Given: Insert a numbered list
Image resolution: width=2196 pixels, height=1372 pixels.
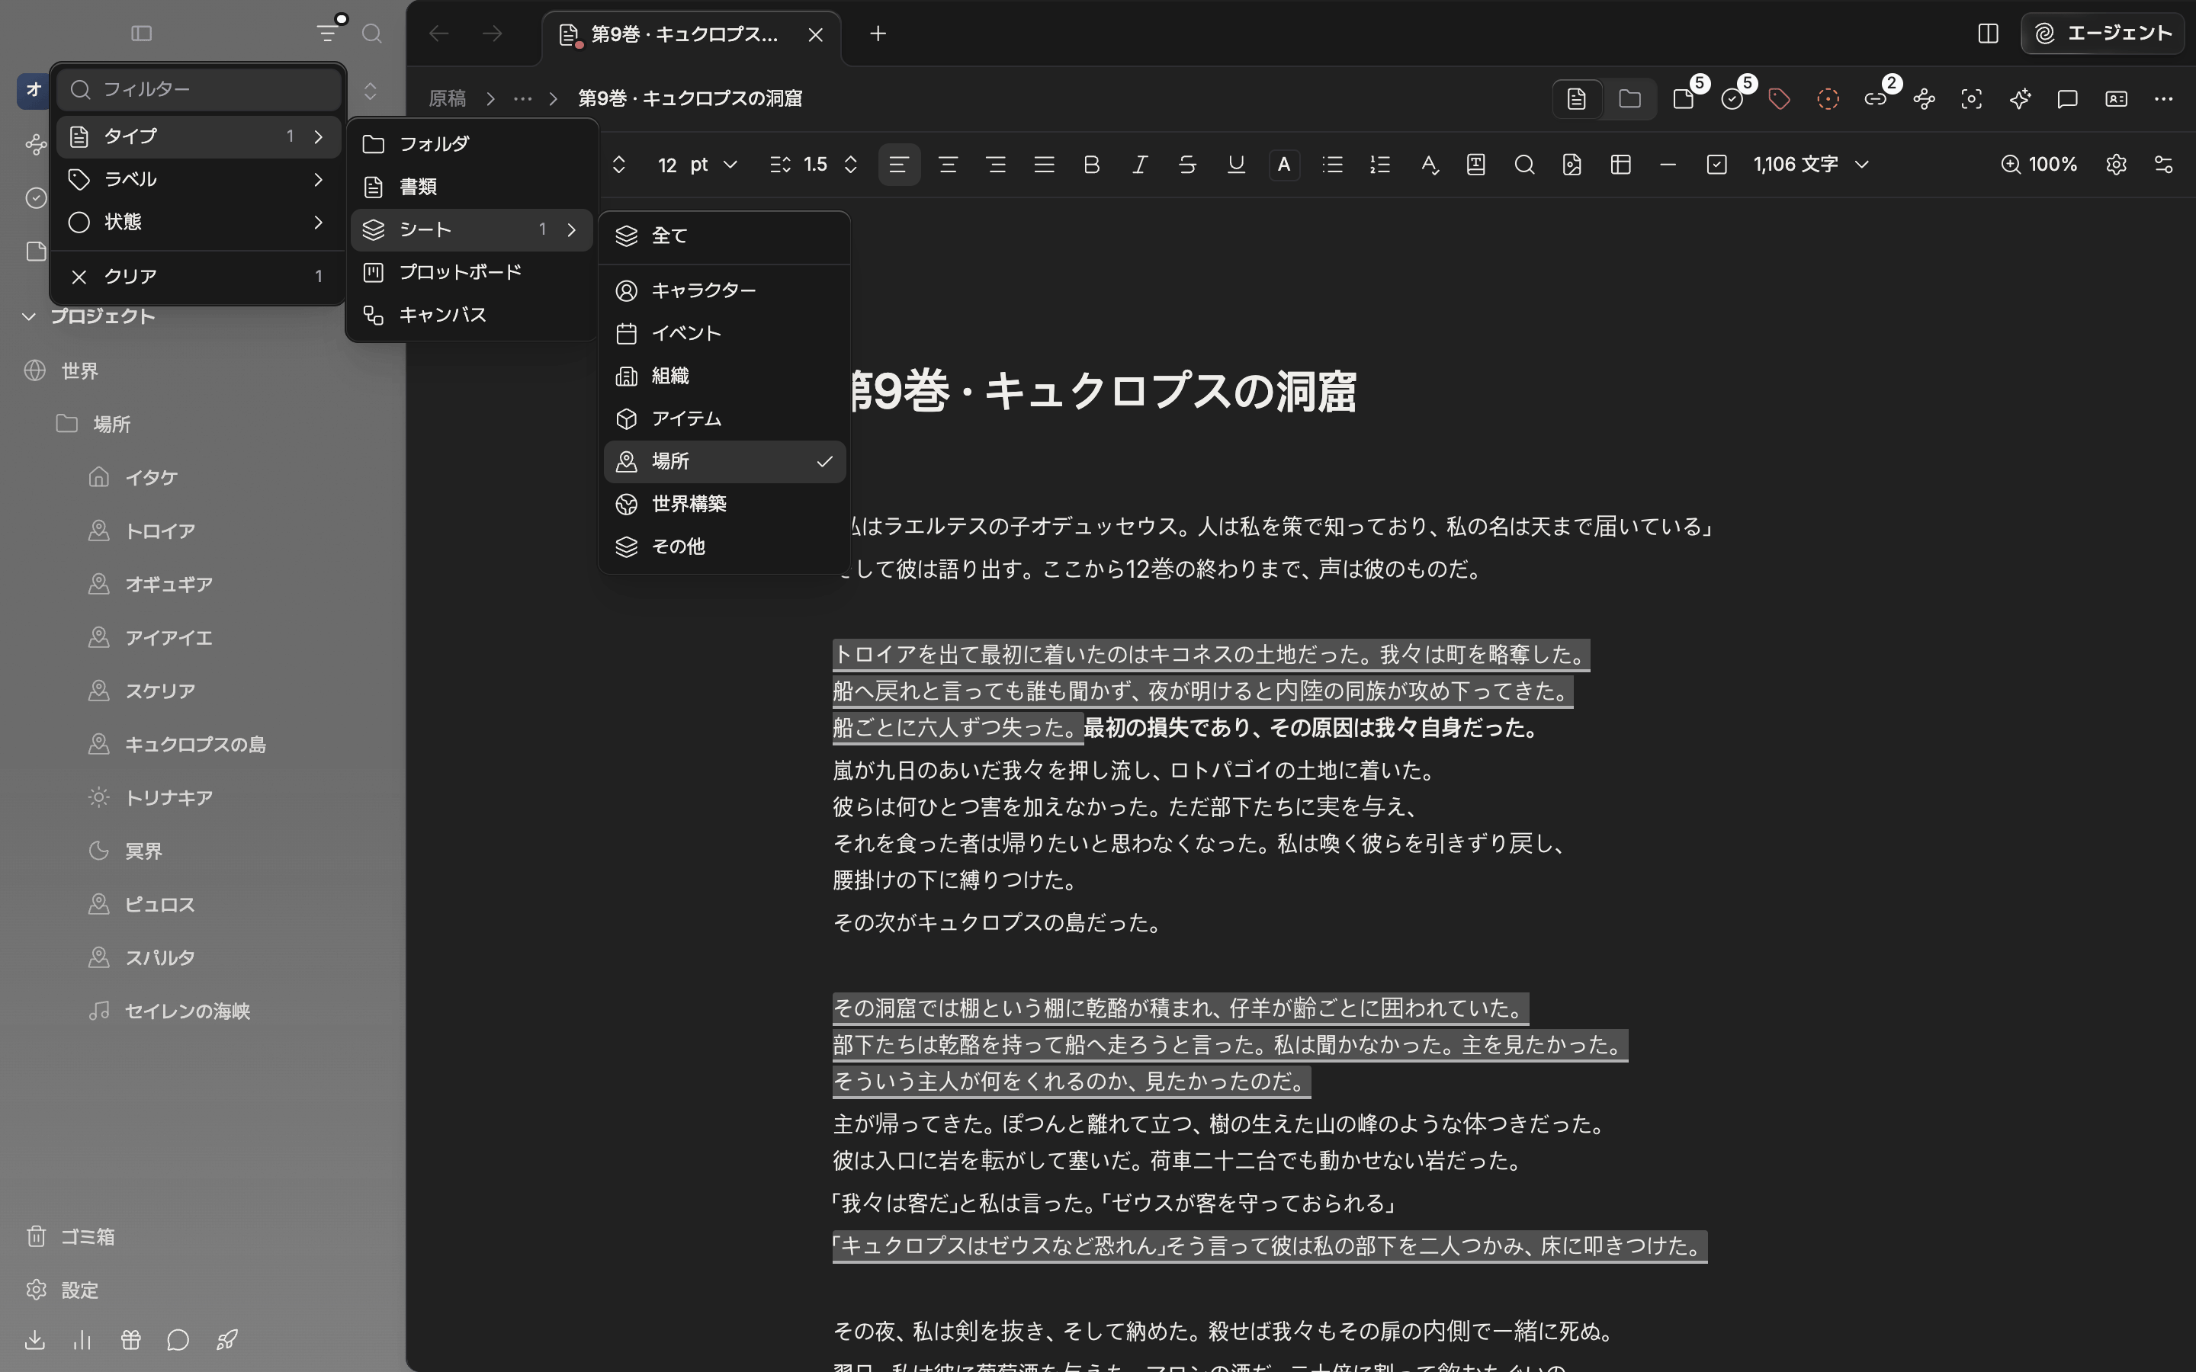Looking at the screenshot, I should coord(1380,164).
